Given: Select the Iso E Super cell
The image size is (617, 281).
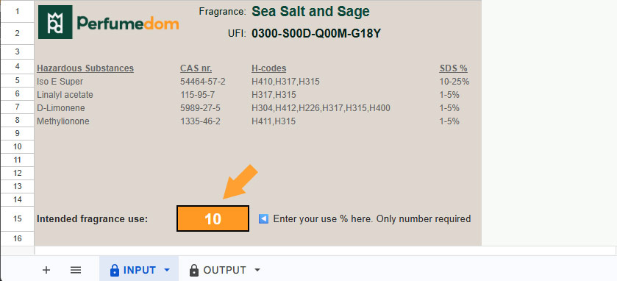Looking at the screenshot, I should click(x=60, y=82).
